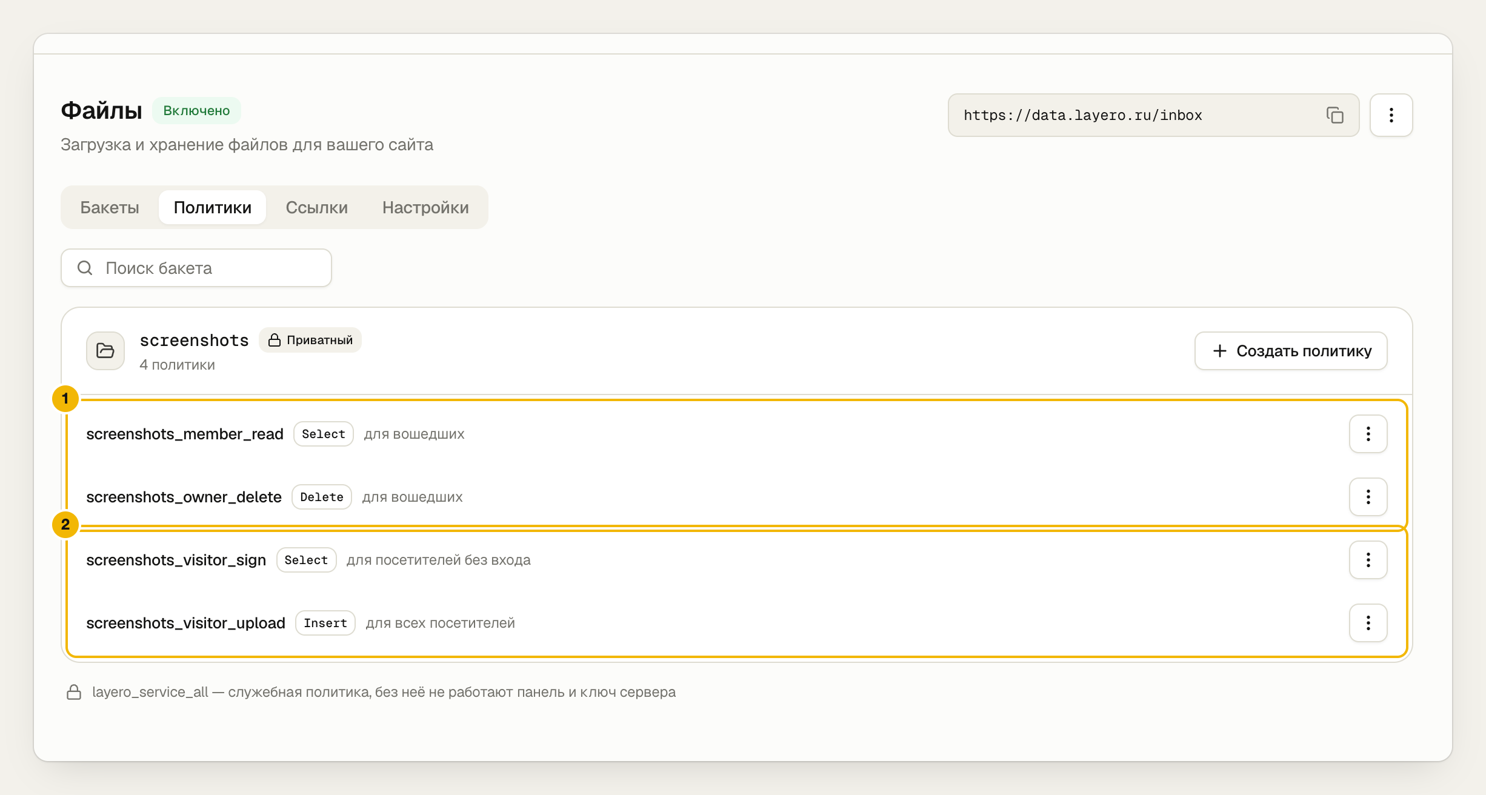
Task: Select the Политики tab
Action: tap(213, 207)
